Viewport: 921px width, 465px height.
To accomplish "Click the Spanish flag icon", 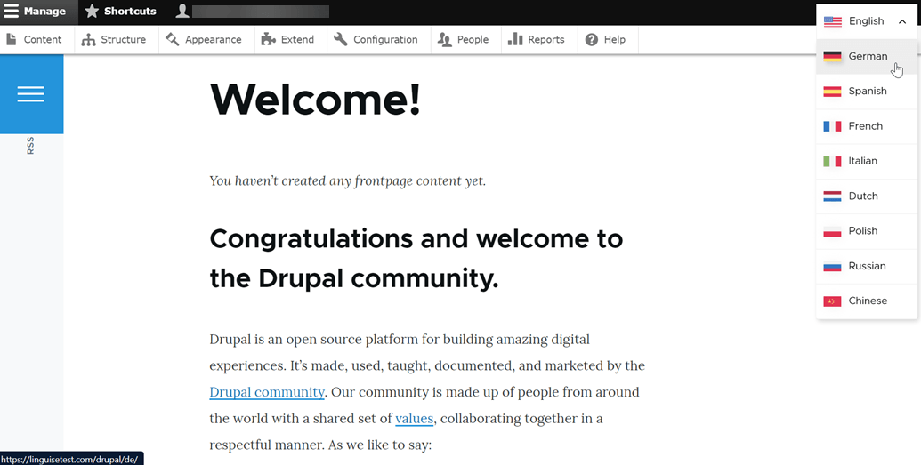I will [x=832, y=92].
